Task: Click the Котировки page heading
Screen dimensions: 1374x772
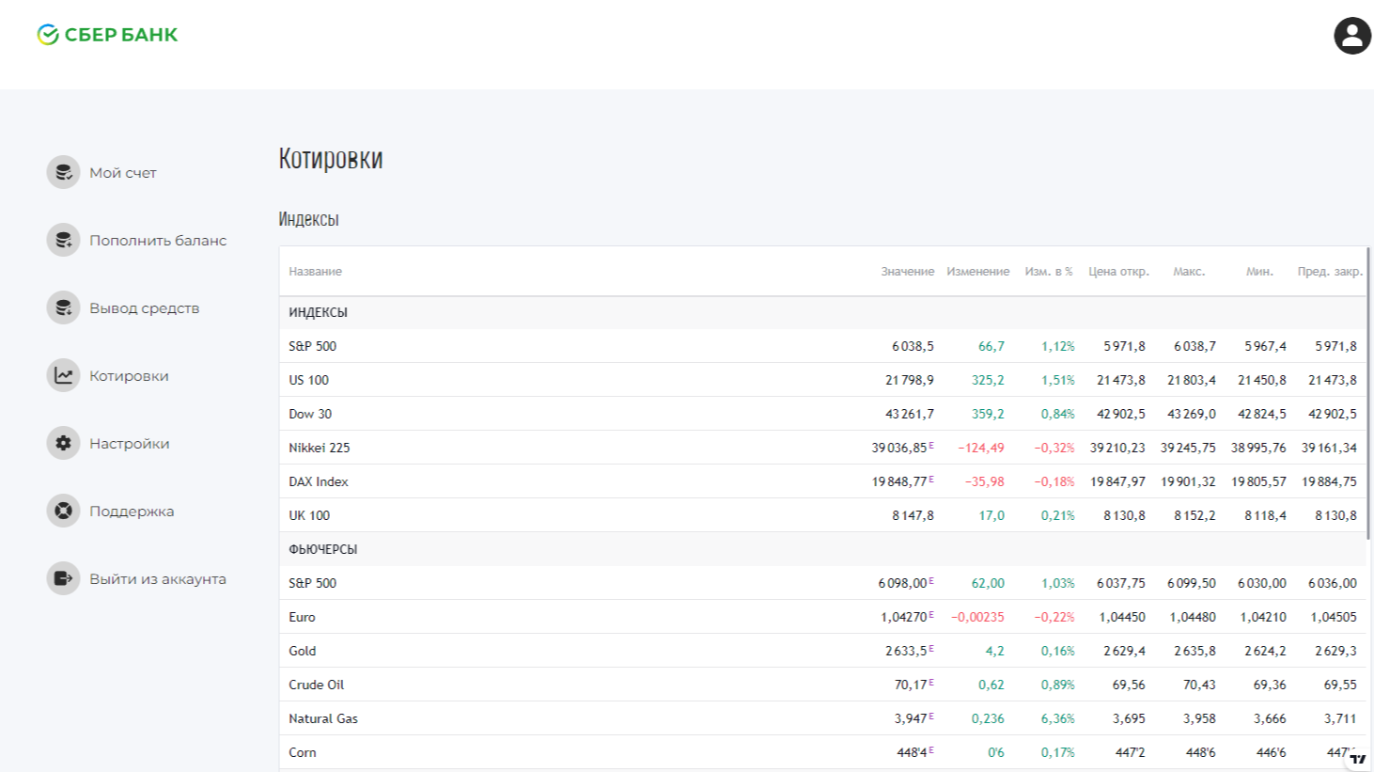Action: 331,158
